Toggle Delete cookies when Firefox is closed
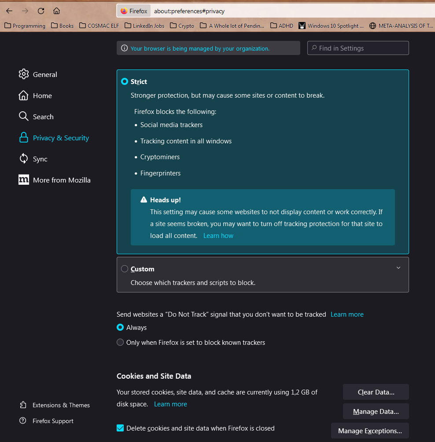Screen dimensions: 435x442 120,428
